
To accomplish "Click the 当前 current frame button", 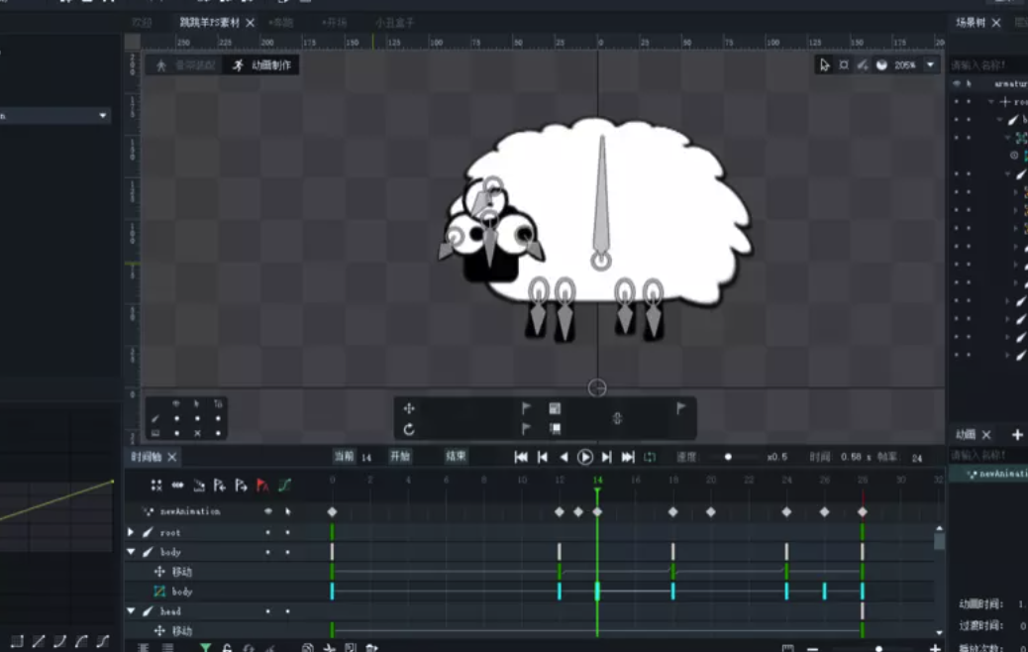I will 344,457.
